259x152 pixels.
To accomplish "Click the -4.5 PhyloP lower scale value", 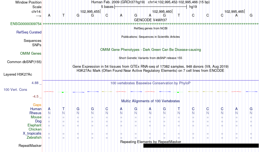I will click(35, 97).
